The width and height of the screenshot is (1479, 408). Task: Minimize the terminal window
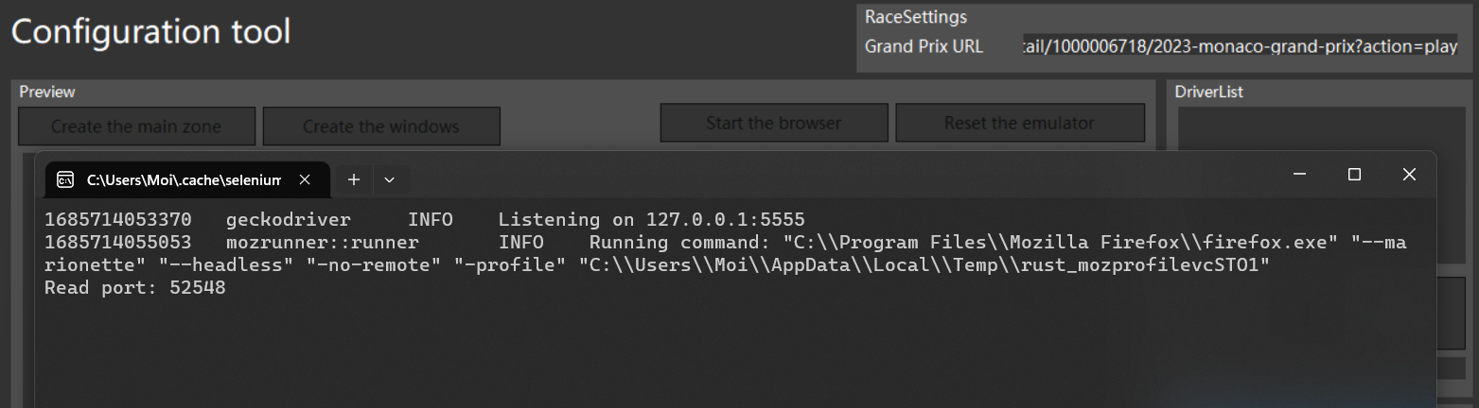(1300, 175)
